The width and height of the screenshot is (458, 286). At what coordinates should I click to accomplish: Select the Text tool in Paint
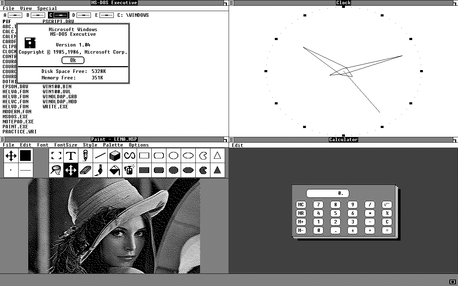tap(71, 156)
